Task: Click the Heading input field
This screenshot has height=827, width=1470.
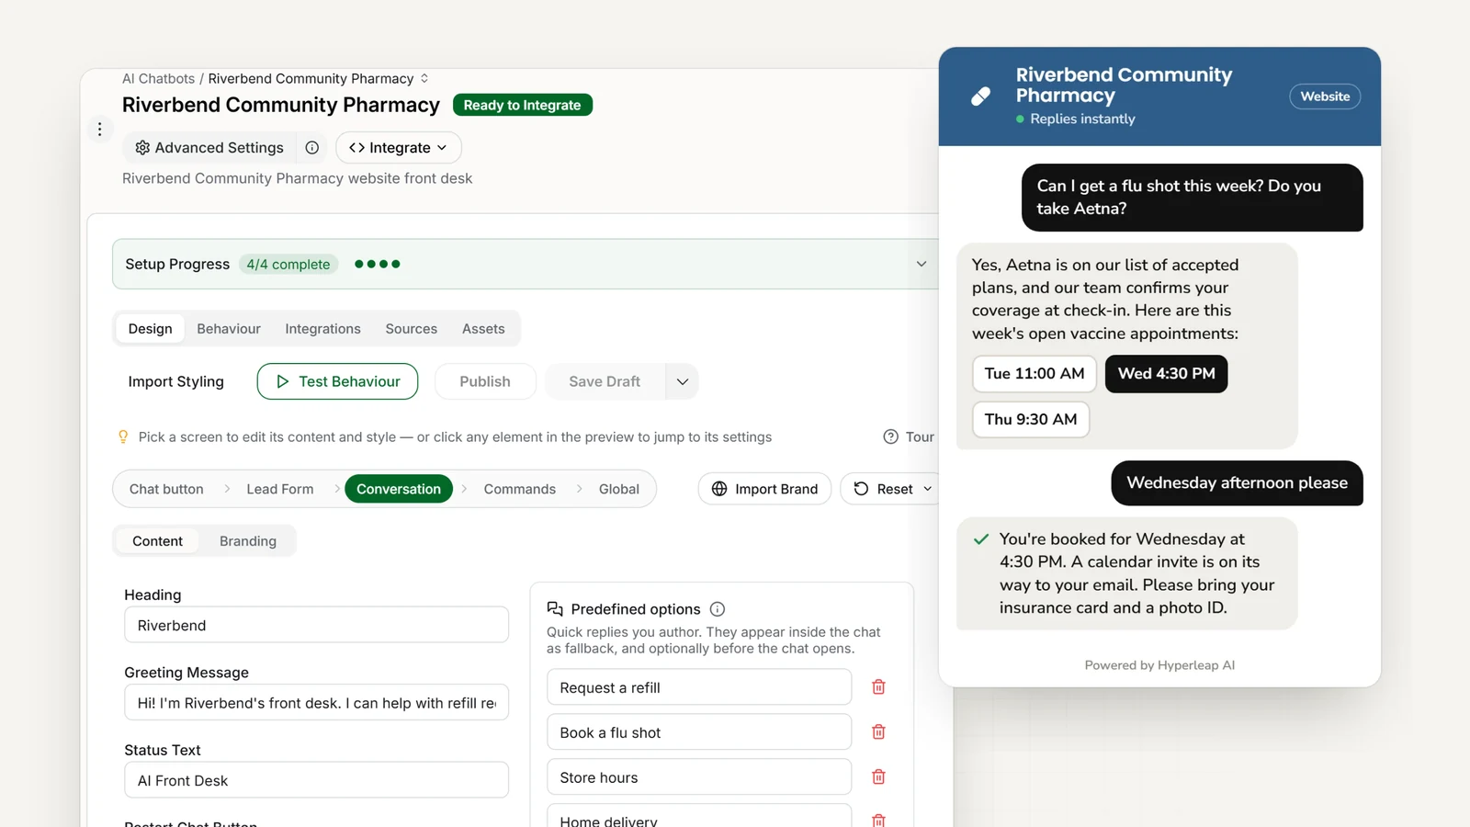Action: [x=317, y=626]
